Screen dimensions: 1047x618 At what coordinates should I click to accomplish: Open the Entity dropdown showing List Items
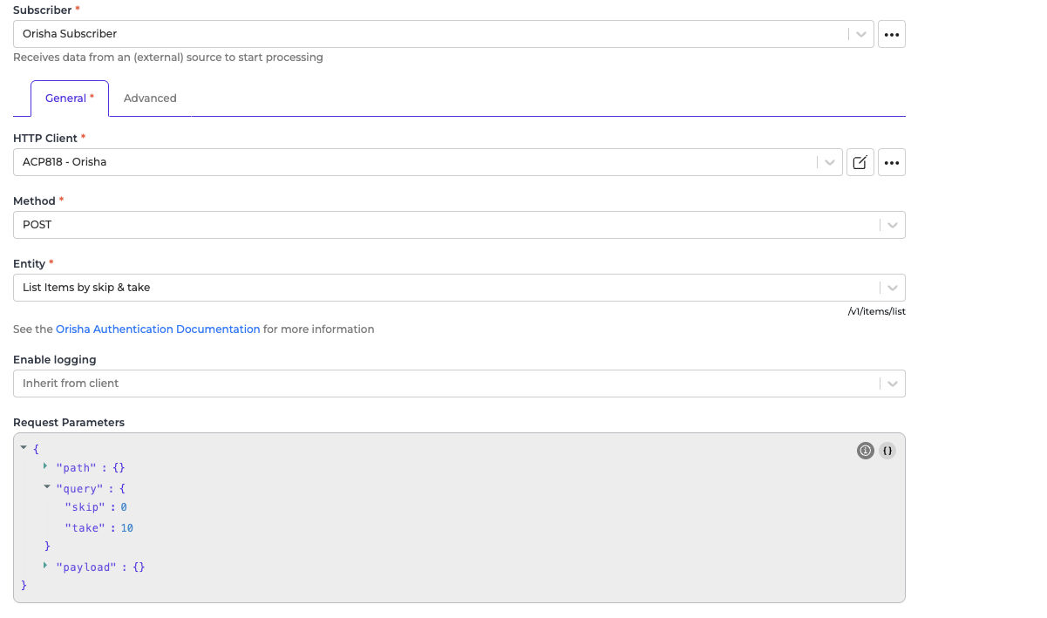coord(445,288)
